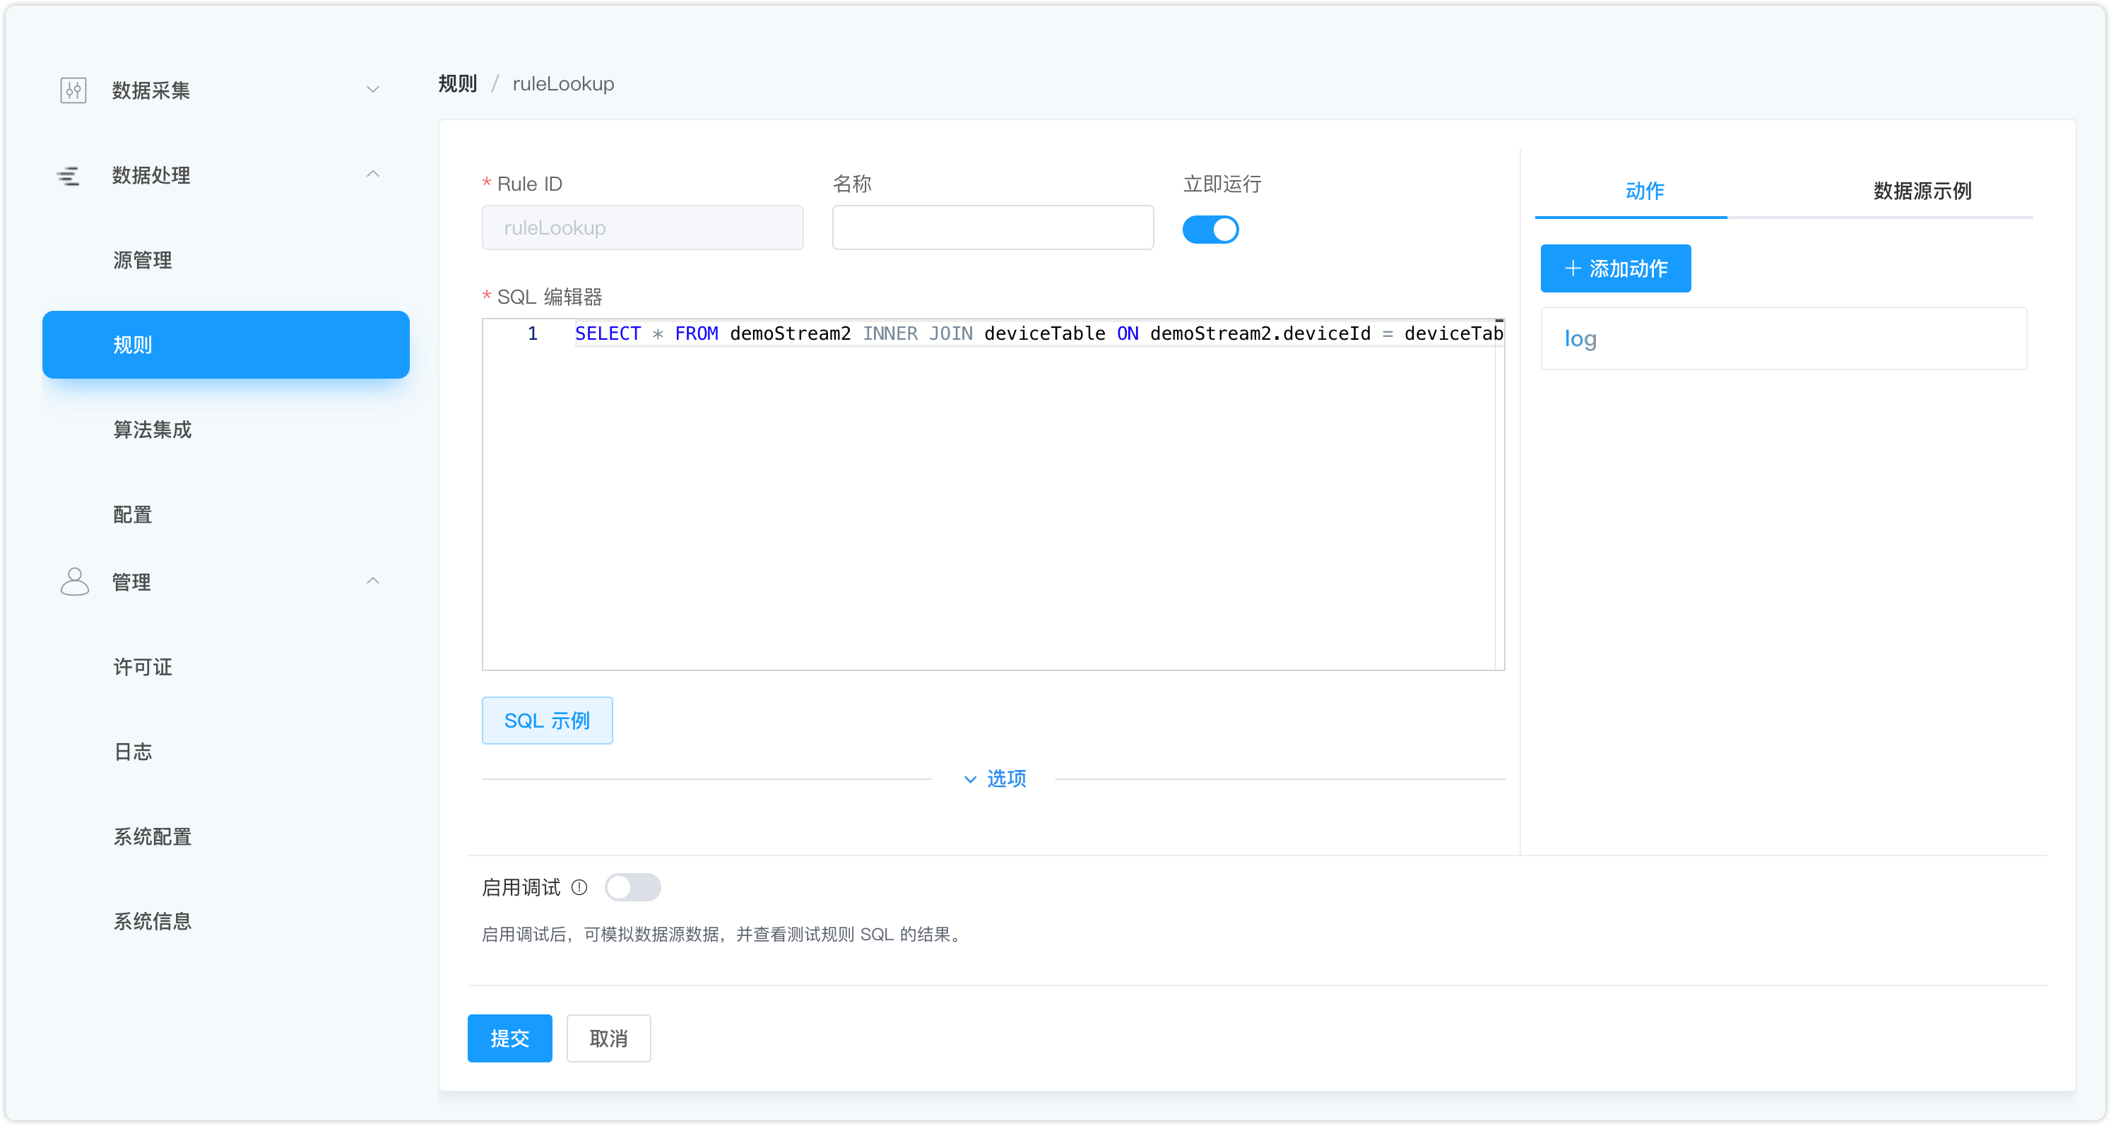This screenshot has width=2111, height=1126.
Task: Select the 动作 tab
Action: pos(1644,191)
